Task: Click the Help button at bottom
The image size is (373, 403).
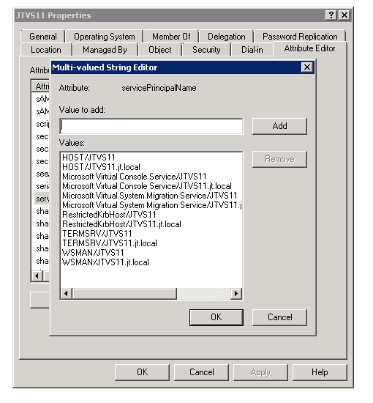Action: (320, 372)
